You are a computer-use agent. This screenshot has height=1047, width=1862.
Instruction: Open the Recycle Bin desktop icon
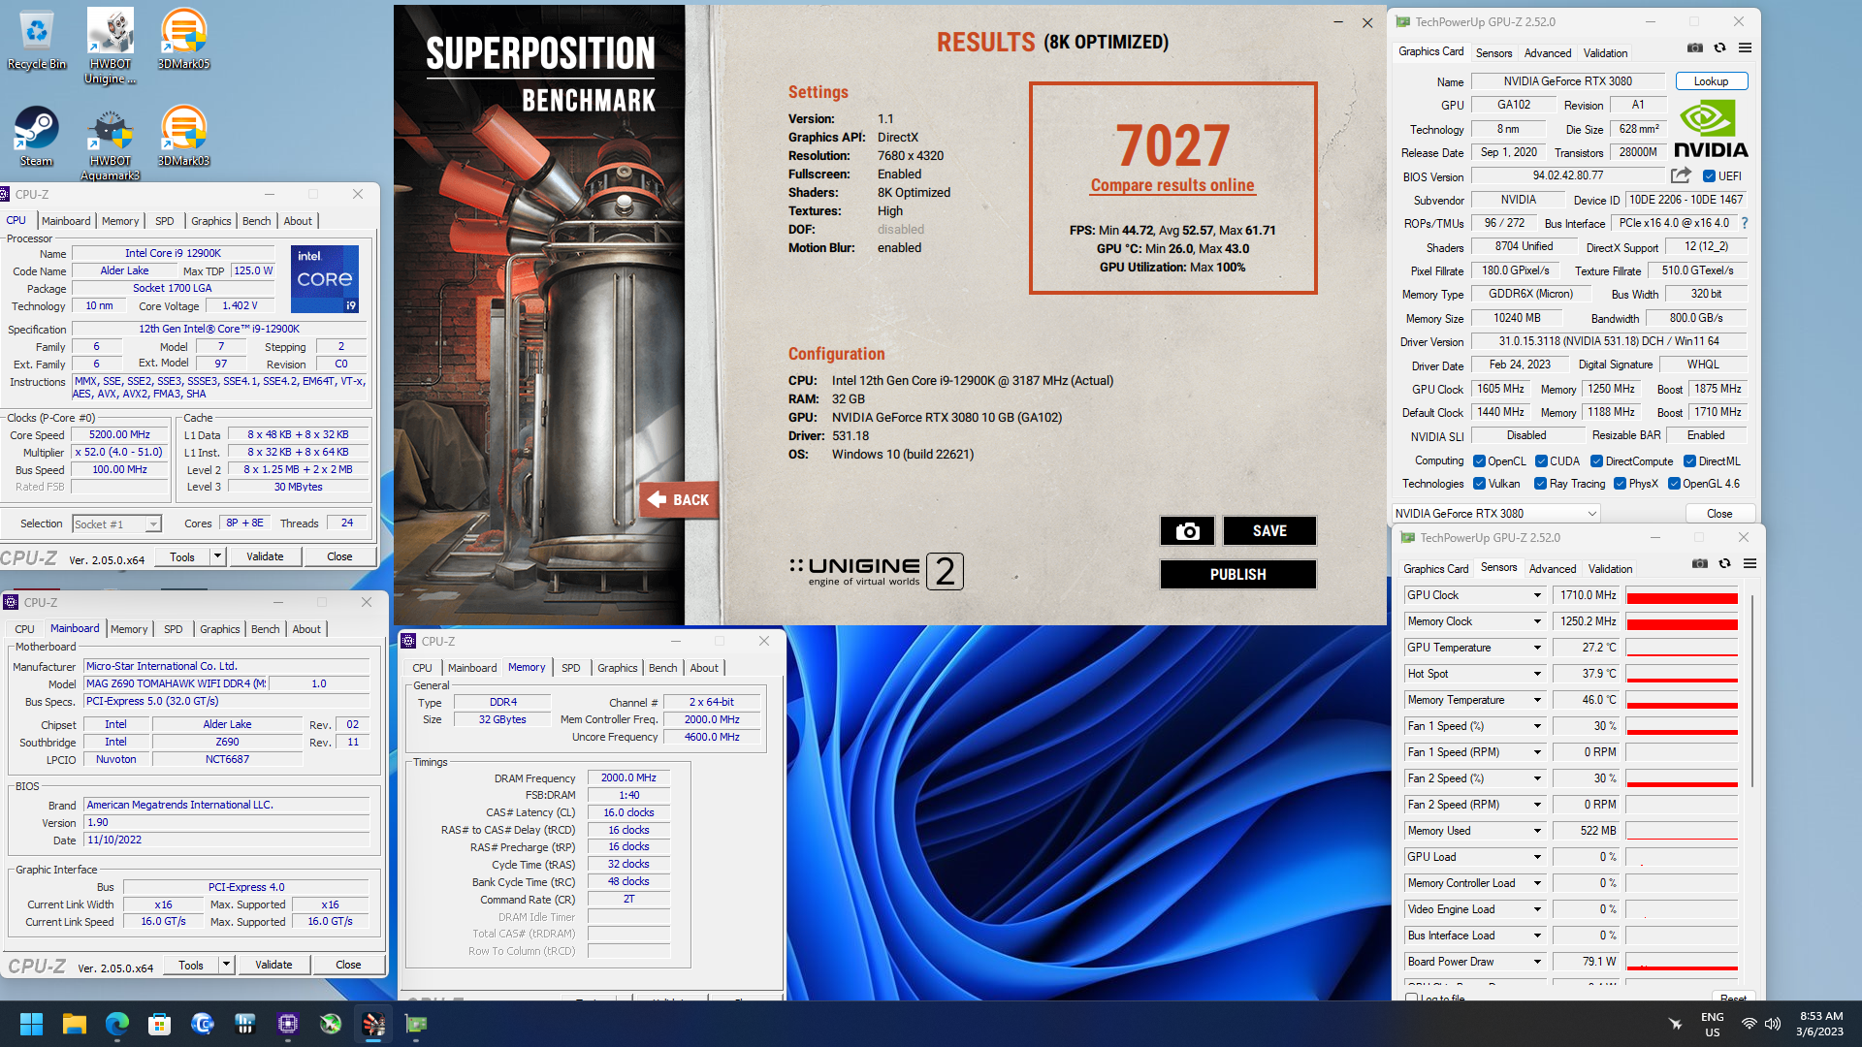pyautogui.click(x=36, y=39)
